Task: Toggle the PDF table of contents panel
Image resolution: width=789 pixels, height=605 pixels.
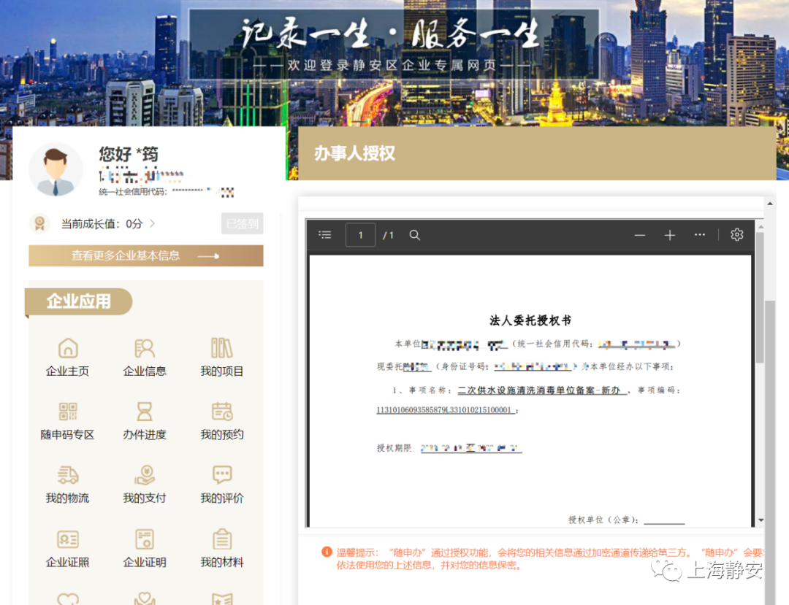Action: point(324,234)
